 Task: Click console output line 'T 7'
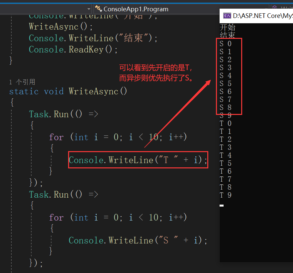point(226,179)
